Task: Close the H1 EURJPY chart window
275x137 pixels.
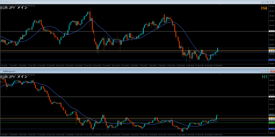Action: (x=272, y=71)
